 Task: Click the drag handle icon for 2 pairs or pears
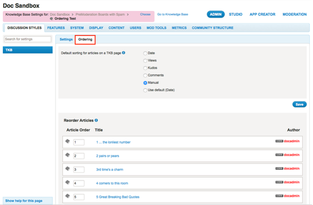pyautogui.click(x=68, y=155)
